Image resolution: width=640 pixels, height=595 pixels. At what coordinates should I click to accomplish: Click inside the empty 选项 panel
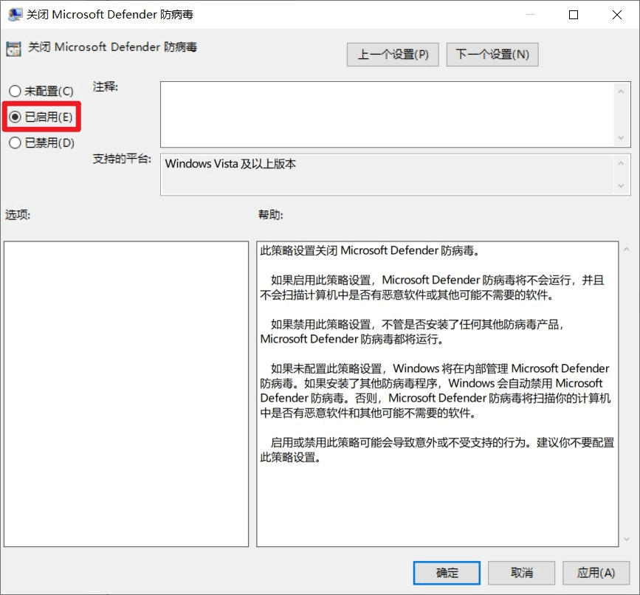click(x=125, y=391)
